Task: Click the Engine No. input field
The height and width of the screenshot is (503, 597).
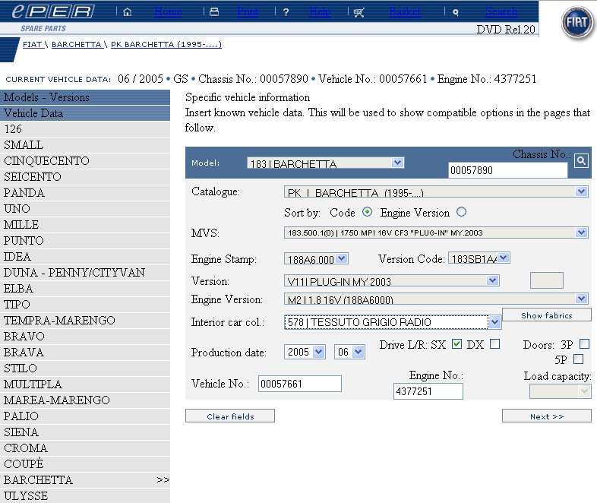Action: pos(428,391)
